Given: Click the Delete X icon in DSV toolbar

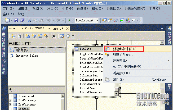Looking at the screenshot, I should click(x=54, y=36).
